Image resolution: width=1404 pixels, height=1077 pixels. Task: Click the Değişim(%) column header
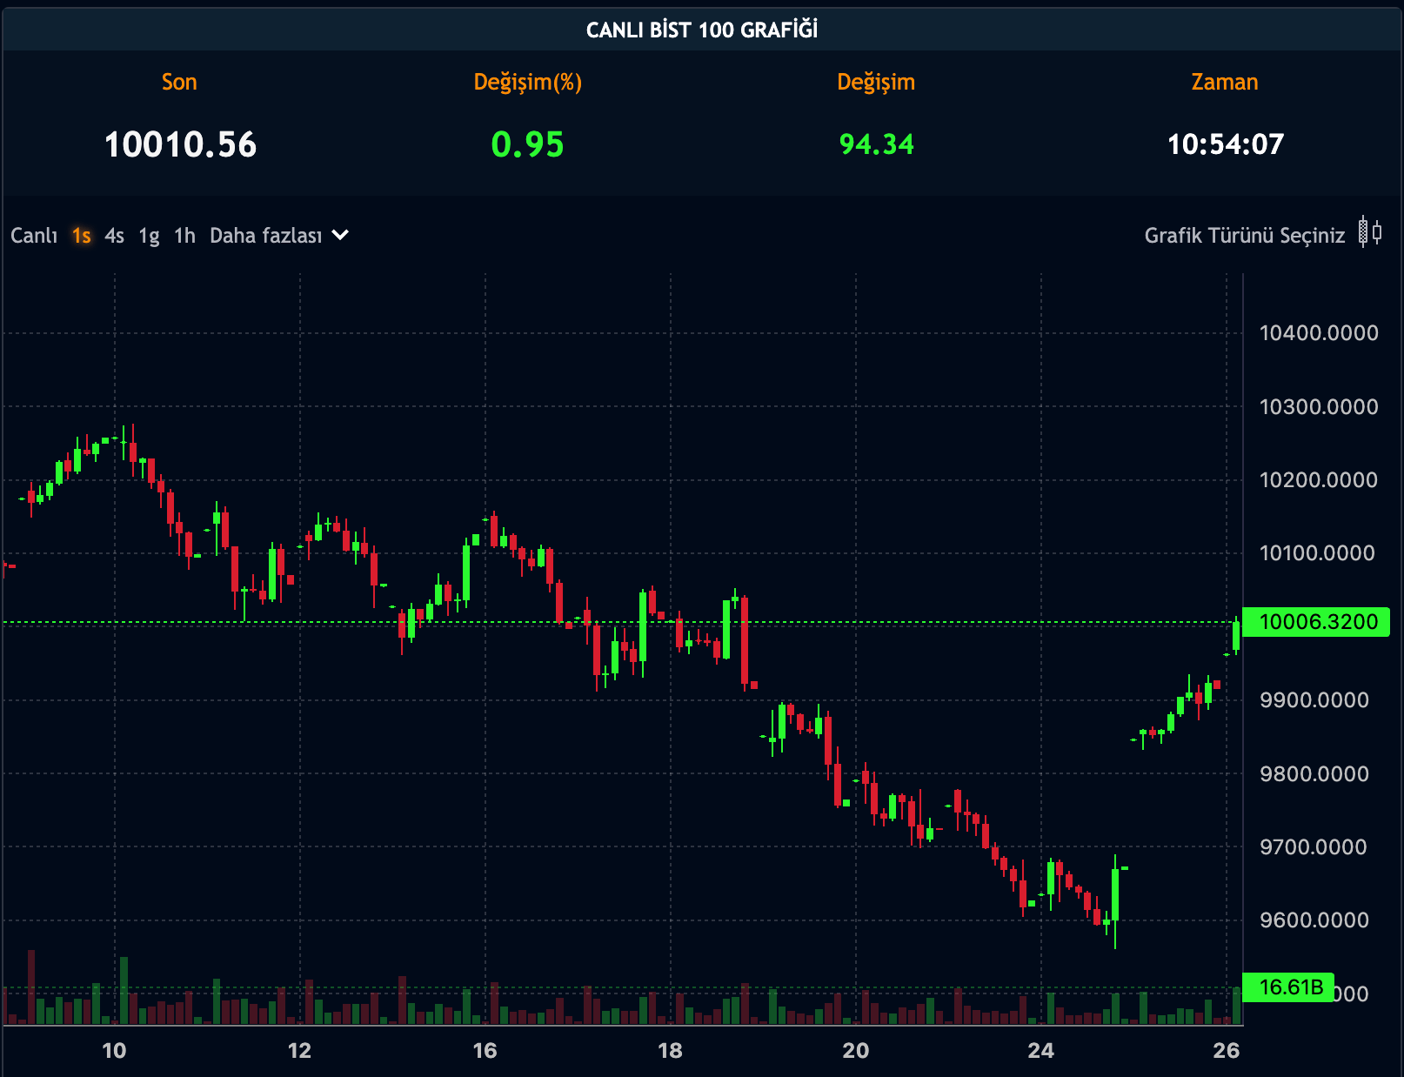[x=527, y=83]
